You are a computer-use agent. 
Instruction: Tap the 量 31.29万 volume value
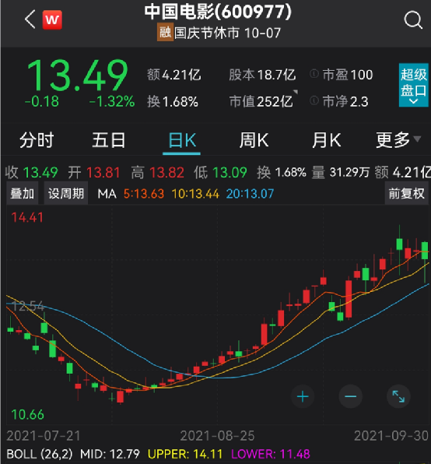[x=341, y=172]
